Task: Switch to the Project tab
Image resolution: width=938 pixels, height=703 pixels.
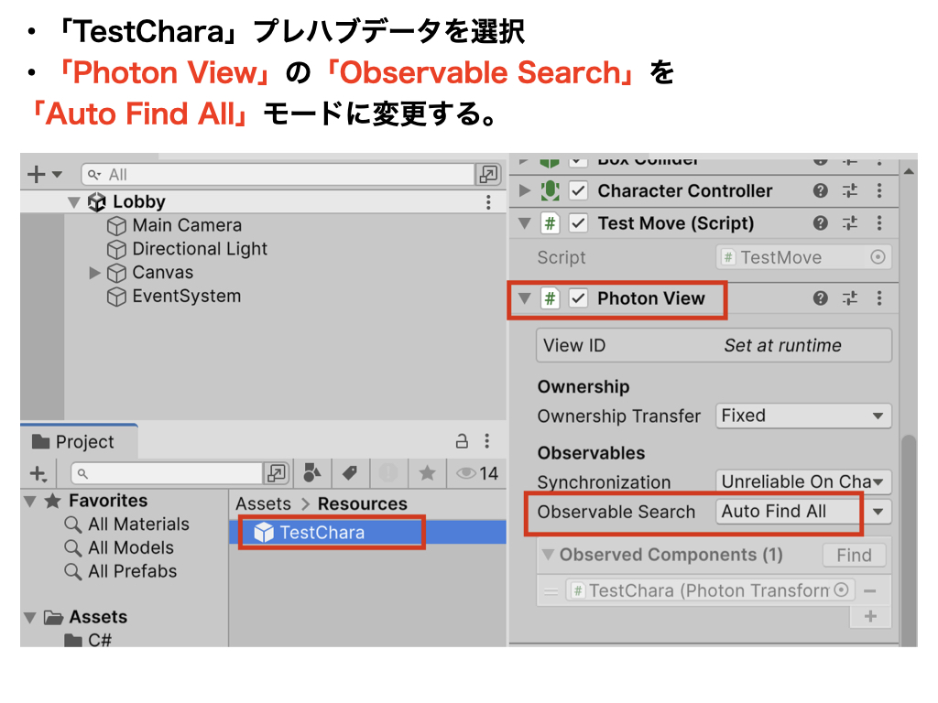Action: click(x=79, y=442)
